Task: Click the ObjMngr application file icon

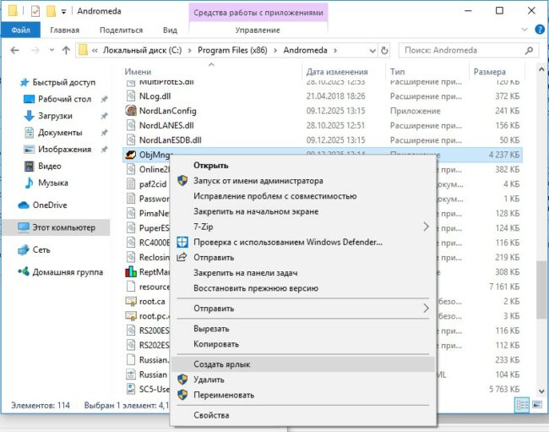Action: [x=131, y=154]
